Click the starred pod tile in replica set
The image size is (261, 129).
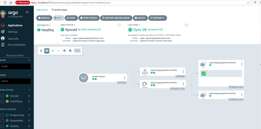(x=204, y=73)
